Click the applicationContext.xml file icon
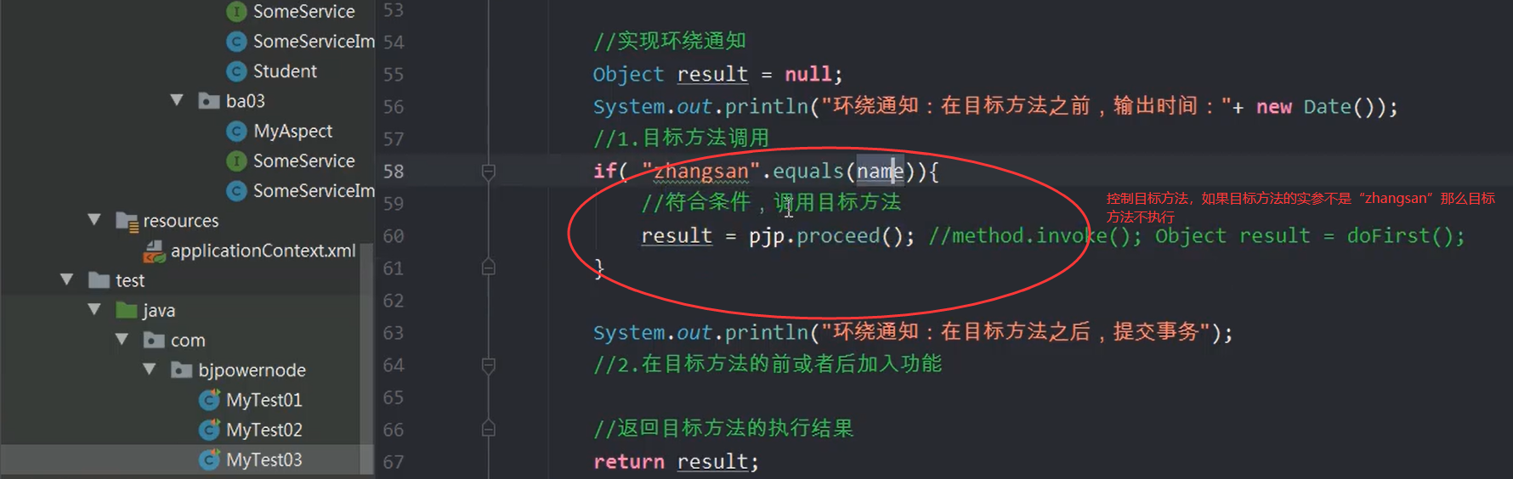This screenshot has width=1513, height=479. (155, 251)
